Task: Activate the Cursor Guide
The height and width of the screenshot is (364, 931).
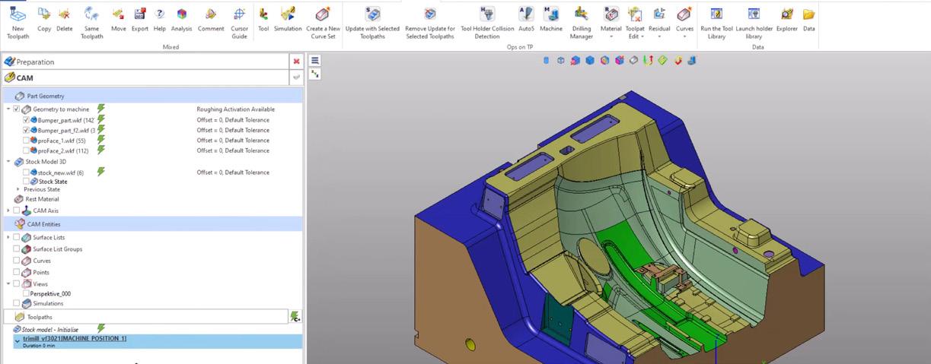Action: pos(239,21)
